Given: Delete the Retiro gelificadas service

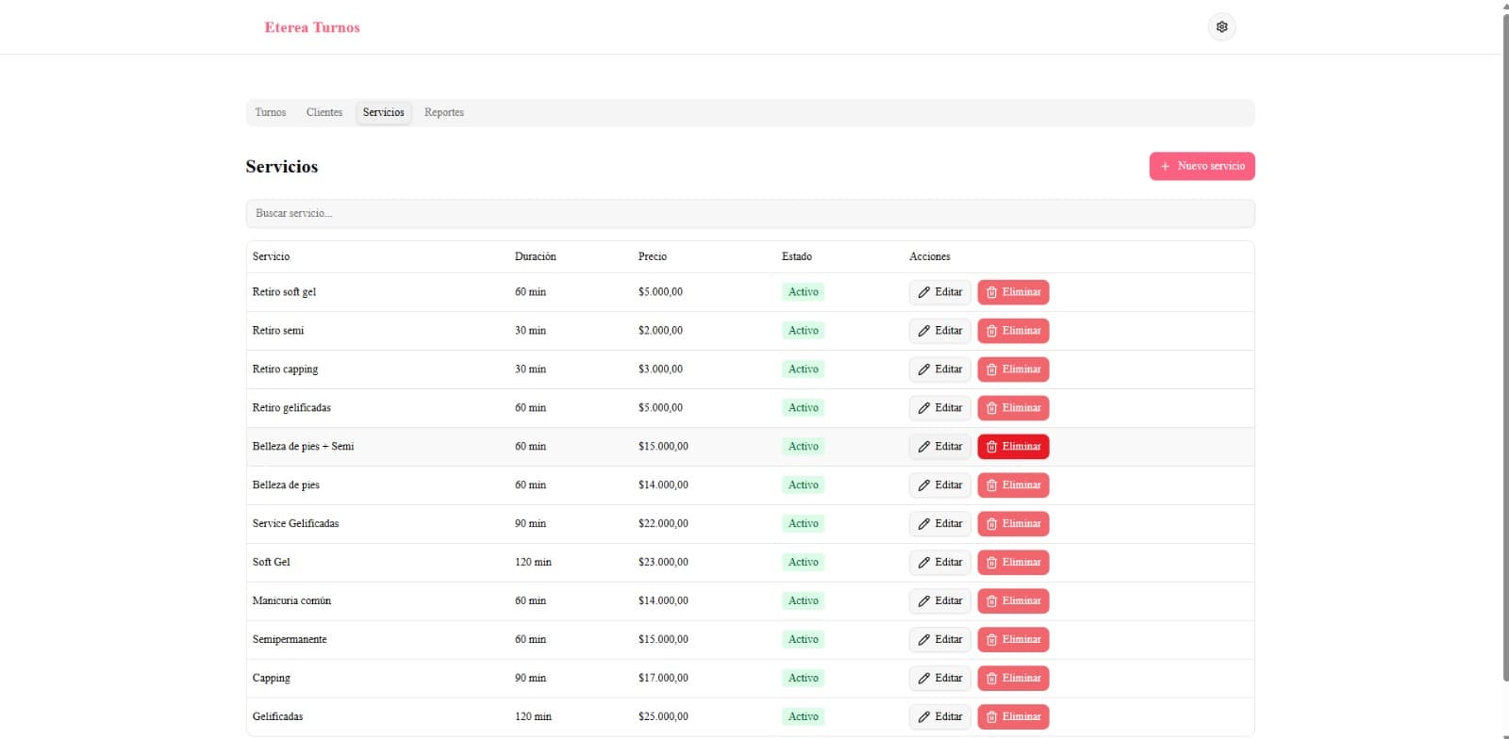Looking at the screenshot, I should pos(1013,408).
